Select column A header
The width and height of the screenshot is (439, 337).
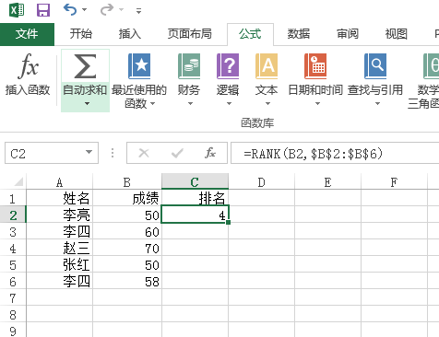(x=60, y=182)
